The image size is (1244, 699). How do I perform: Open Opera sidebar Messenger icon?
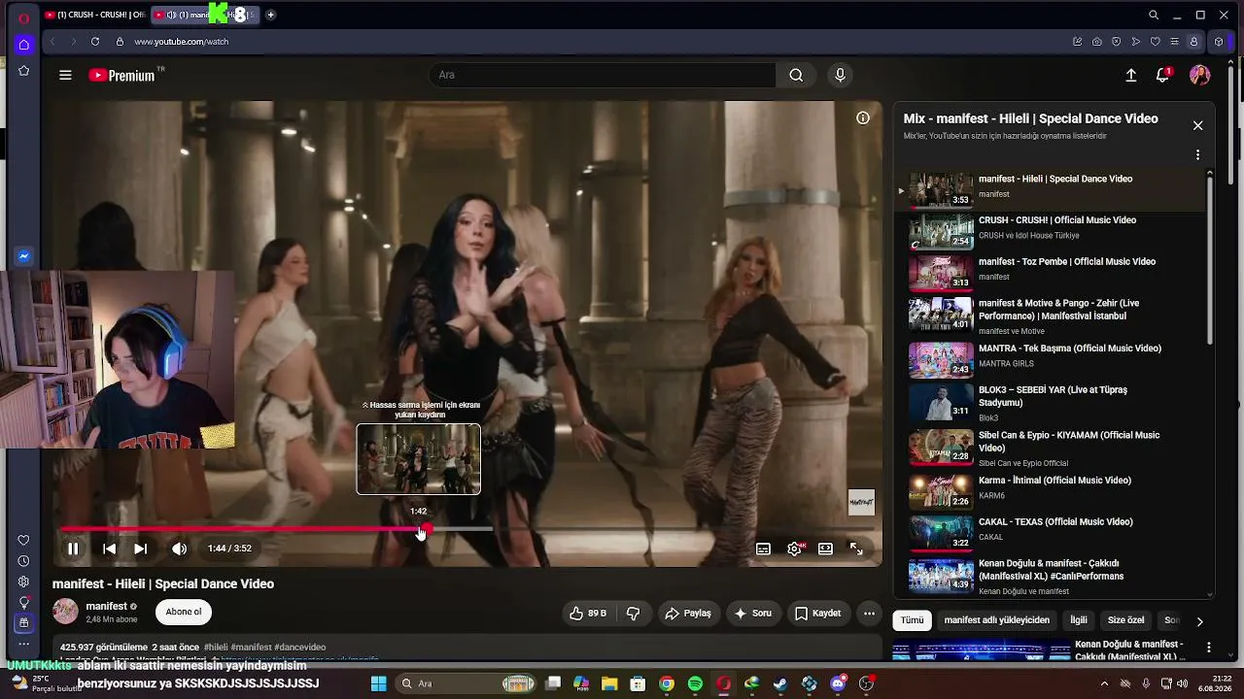pyautogui.click(x=24, y=256)
